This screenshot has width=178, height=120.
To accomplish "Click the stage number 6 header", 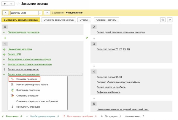I will [94, 104].
